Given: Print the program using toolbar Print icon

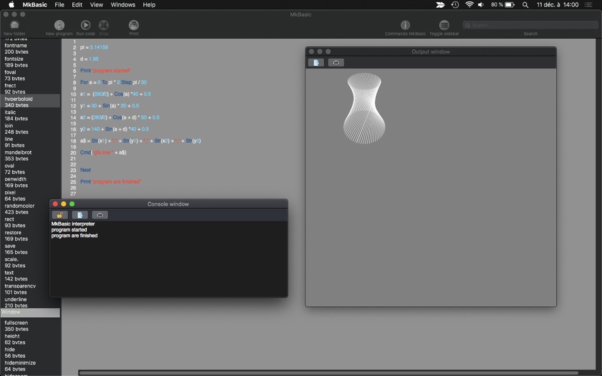Looking at the screenshot, I should tap(134, 25).
